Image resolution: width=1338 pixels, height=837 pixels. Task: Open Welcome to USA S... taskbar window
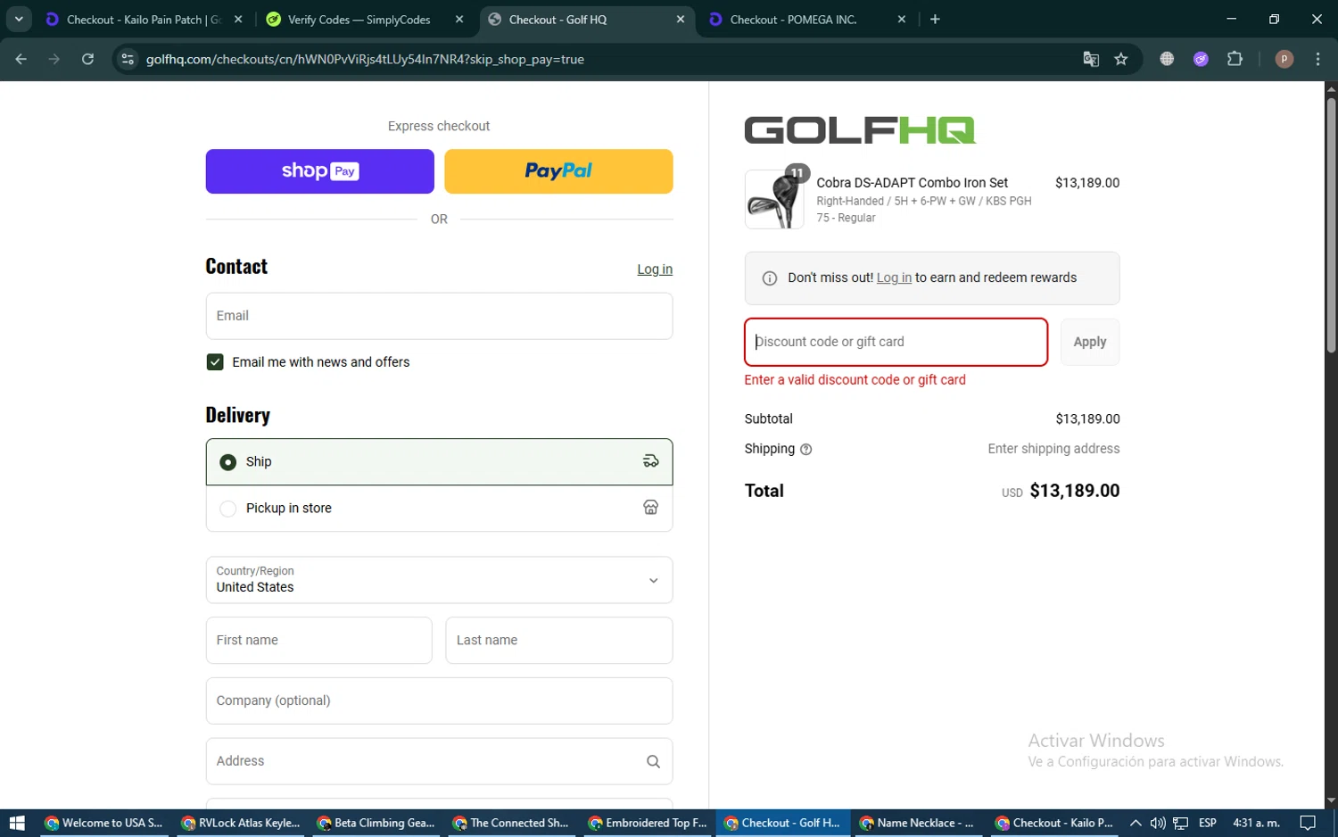click(x=103, y=823)
